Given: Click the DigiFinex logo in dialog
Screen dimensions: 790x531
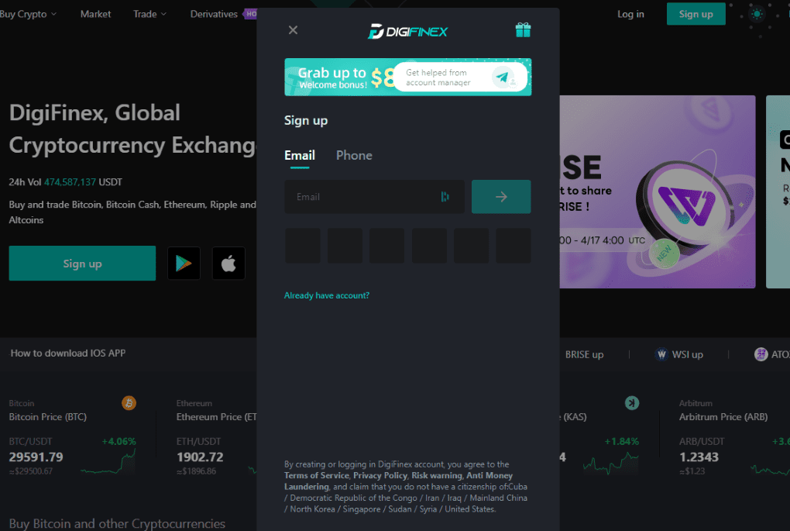Looking at the screenshot, I should (407, 32).
